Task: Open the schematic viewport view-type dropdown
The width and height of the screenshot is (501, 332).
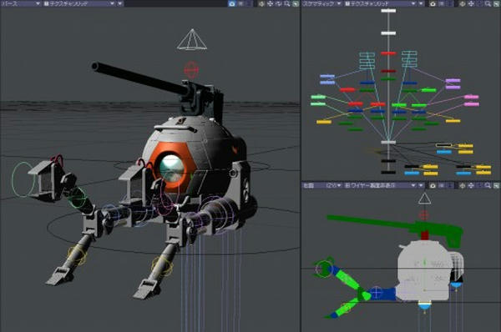Action: point(322,3)
